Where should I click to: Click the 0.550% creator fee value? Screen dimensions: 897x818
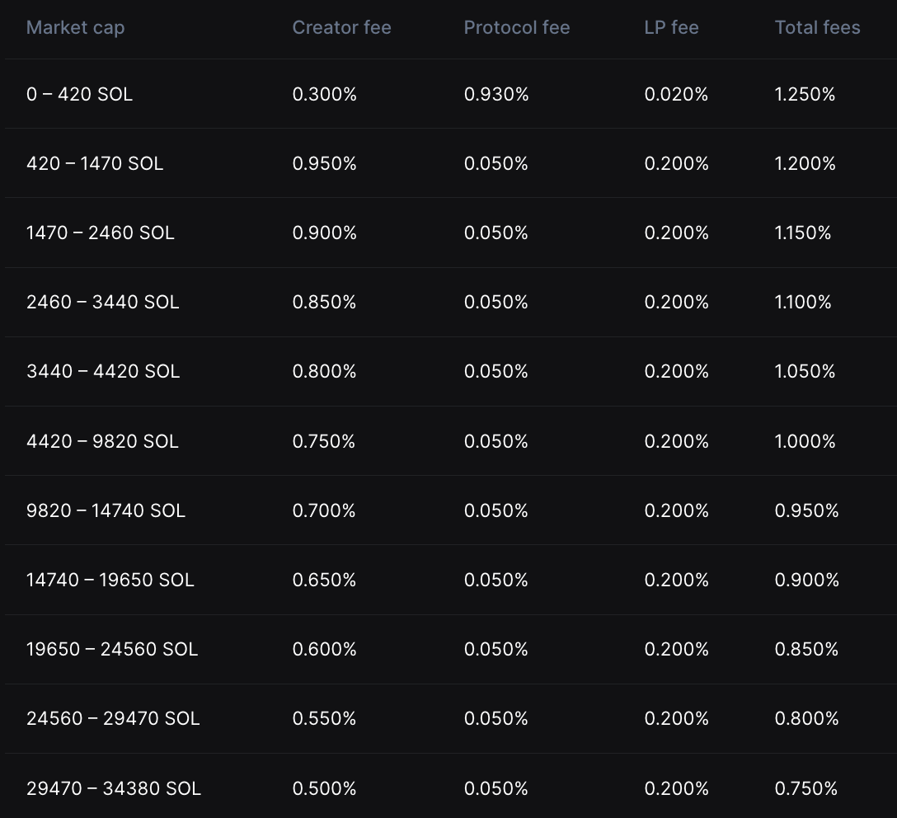[x=324, y=719]
